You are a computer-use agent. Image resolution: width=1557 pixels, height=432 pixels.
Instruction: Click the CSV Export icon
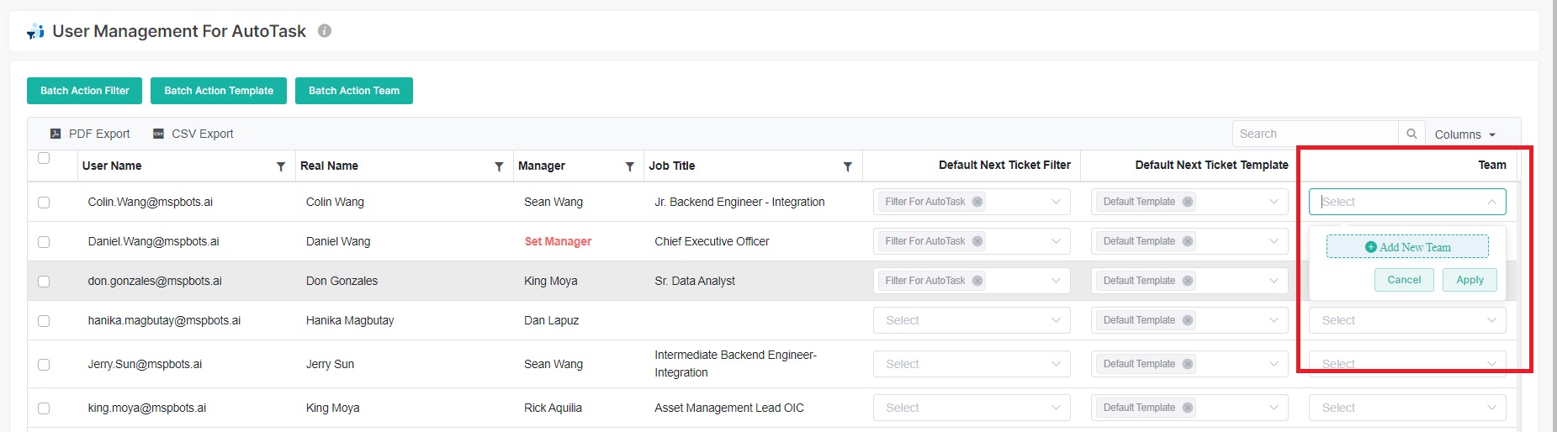click(158, 134)
